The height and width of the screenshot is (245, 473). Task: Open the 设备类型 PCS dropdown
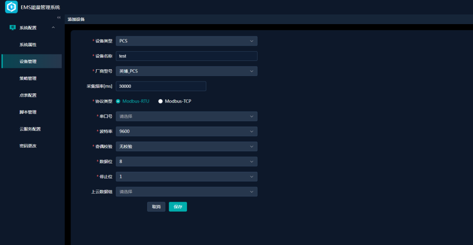coord(186,41)
